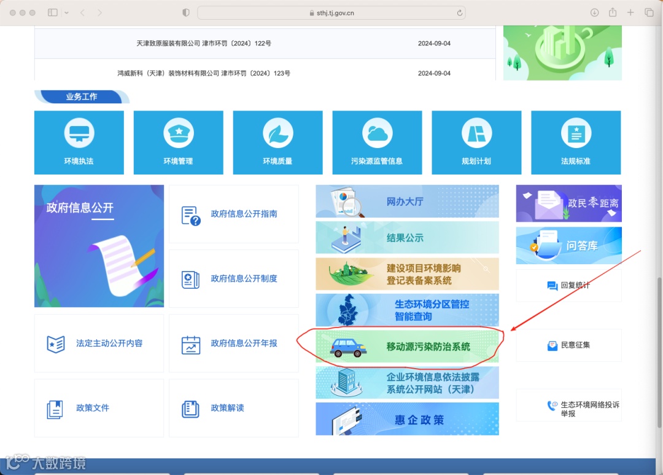This screenshot has width=663, height=475.
Task: Open the 法规标准 document icon tile
Action: 576,142
